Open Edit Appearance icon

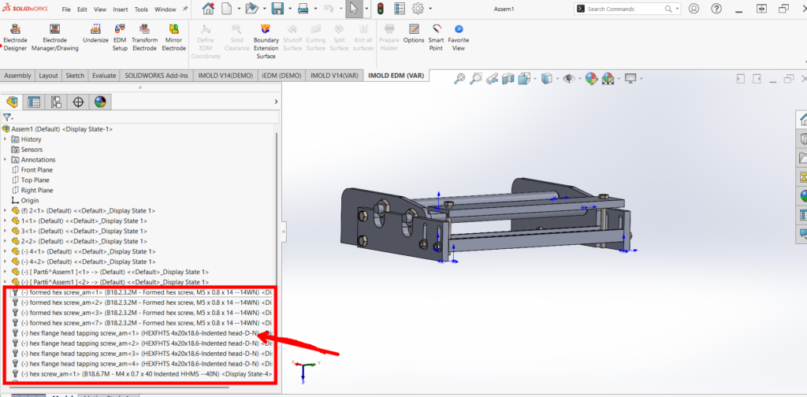coord(591,78)
